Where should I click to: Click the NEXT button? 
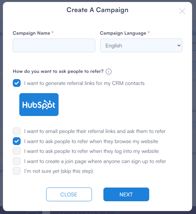(126, 194)
